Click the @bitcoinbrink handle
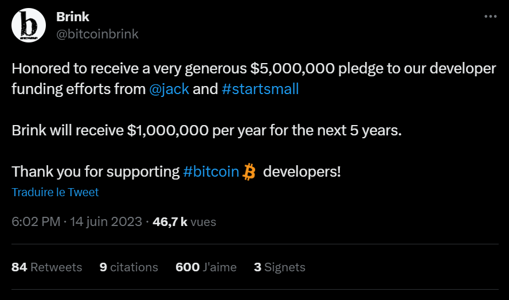 pyautogui.click(x=97, y=34)
